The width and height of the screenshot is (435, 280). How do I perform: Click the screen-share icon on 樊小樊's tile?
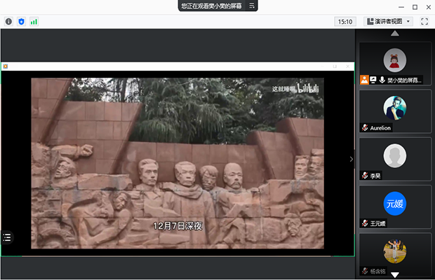(373, 80)
